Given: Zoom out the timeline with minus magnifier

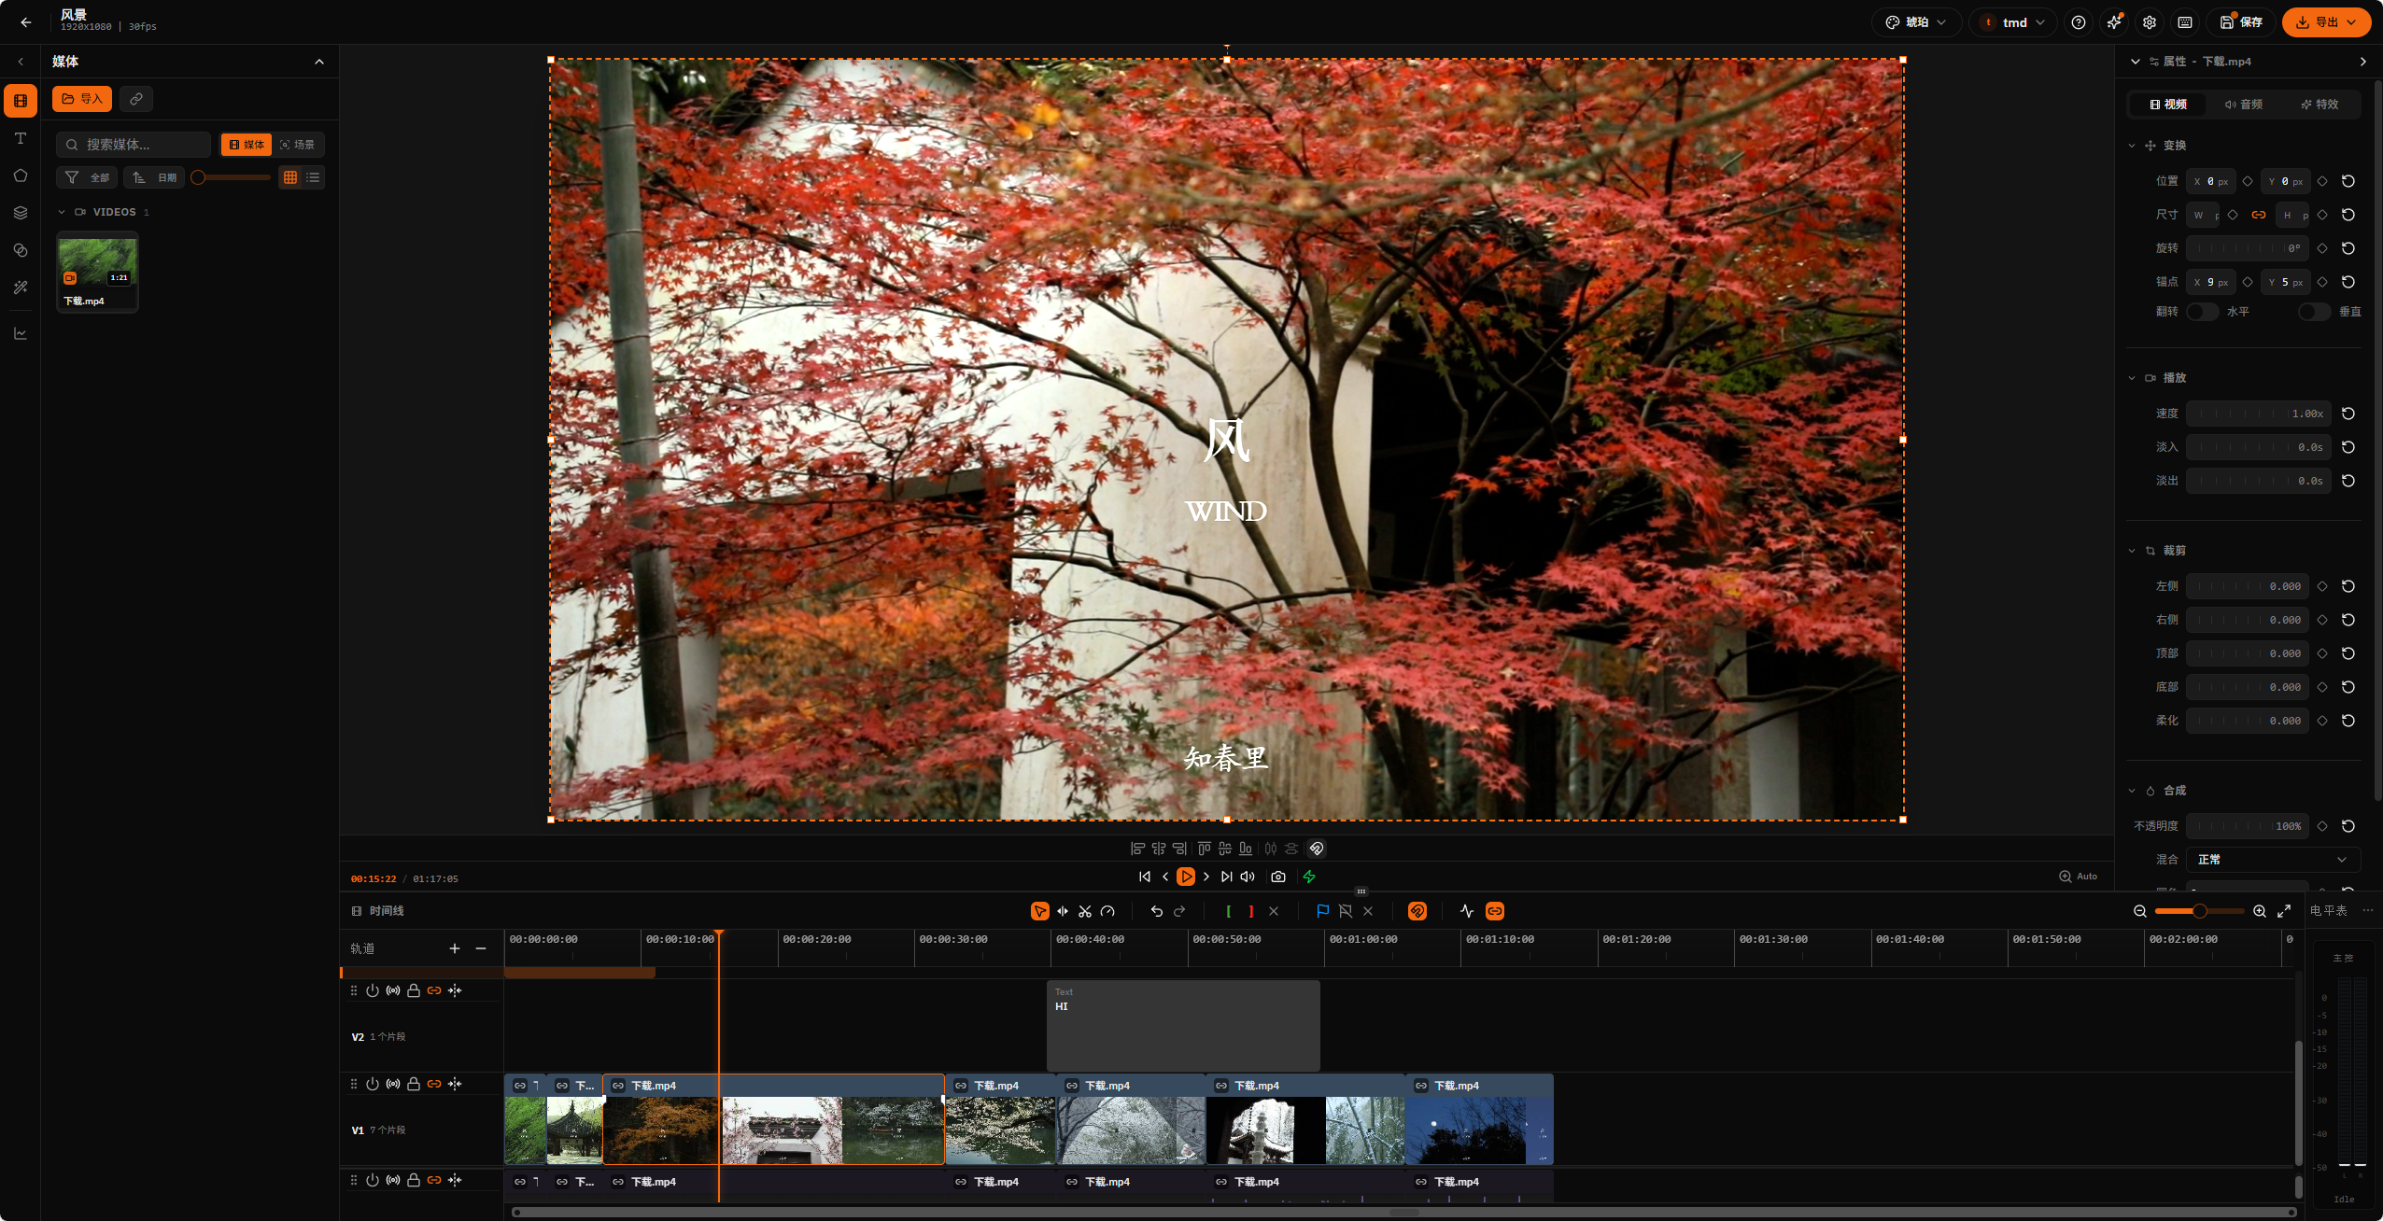Looking at the screenshot, I should tap(2140, 911).
